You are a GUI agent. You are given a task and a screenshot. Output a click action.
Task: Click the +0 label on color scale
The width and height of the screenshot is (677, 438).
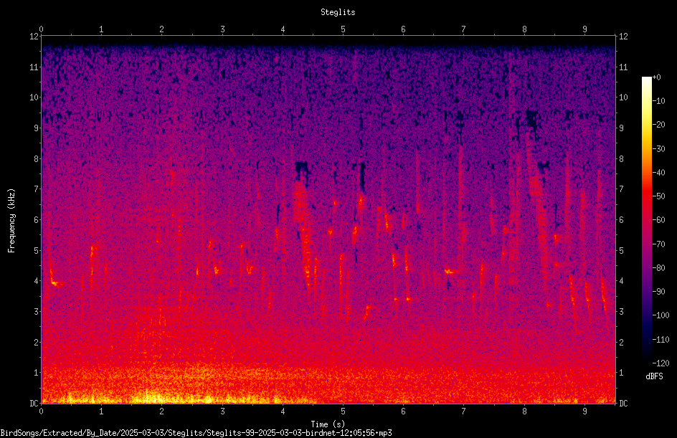(x=657, y=77)
